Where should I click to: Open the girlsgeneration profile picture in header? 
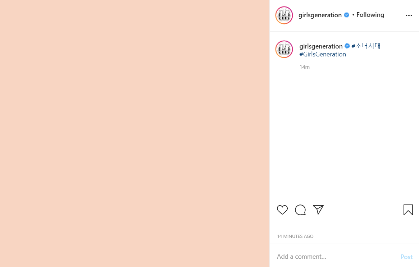coord(284,15)
